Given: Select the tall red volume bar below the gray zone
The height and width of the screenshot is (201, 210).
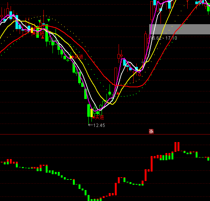Looking at the screenshot, I should [x=151, y=164].
